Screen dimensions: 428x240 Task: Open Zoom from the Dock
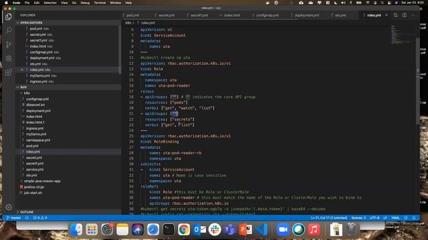[x=283, y=229]
